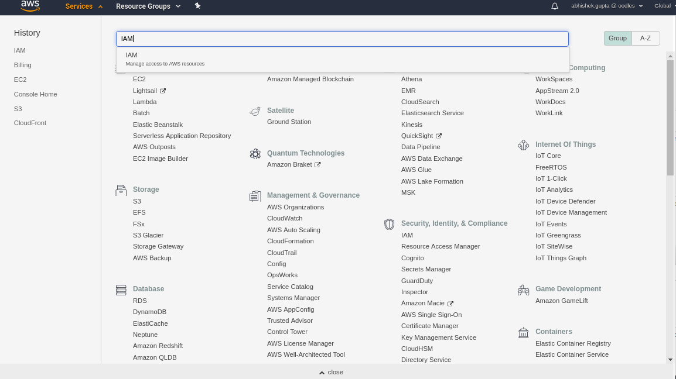Image resolution: width=676 pixels, height=379 pixels.
Task: Click the Satellite category icon
Action: 255,111
